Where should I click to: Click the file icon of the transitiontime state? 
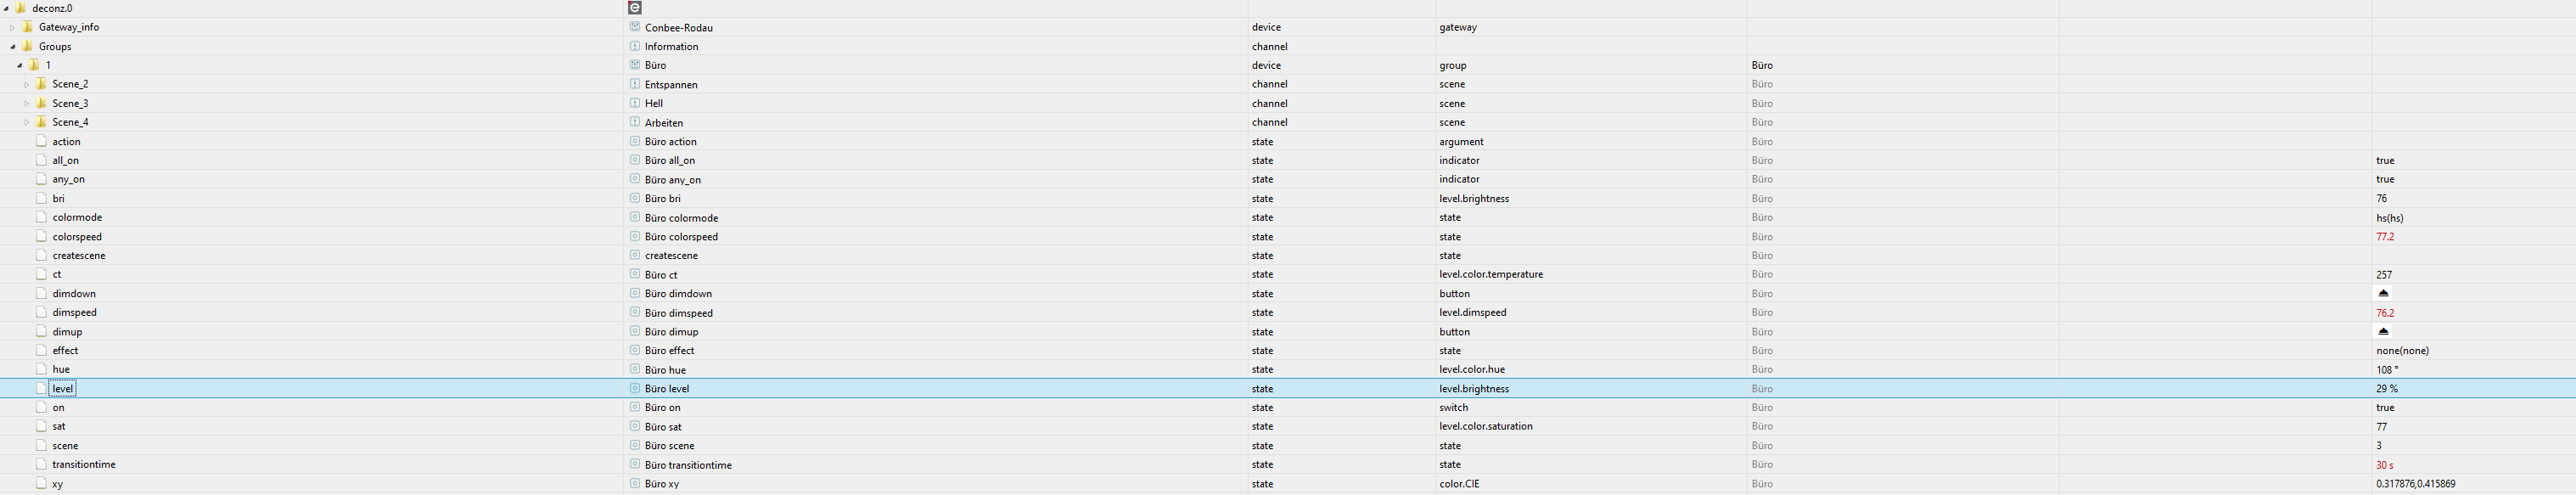(41, 464)
